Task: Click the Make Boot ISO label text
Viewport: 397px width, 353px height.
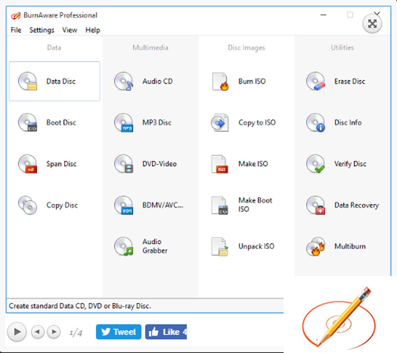Action: click(x=255, y=205)
